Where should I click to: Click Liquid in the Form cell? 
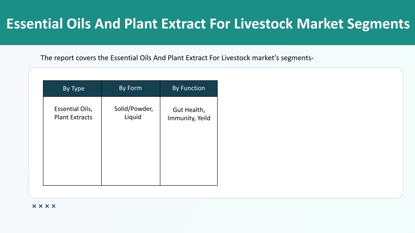point(133,117)
